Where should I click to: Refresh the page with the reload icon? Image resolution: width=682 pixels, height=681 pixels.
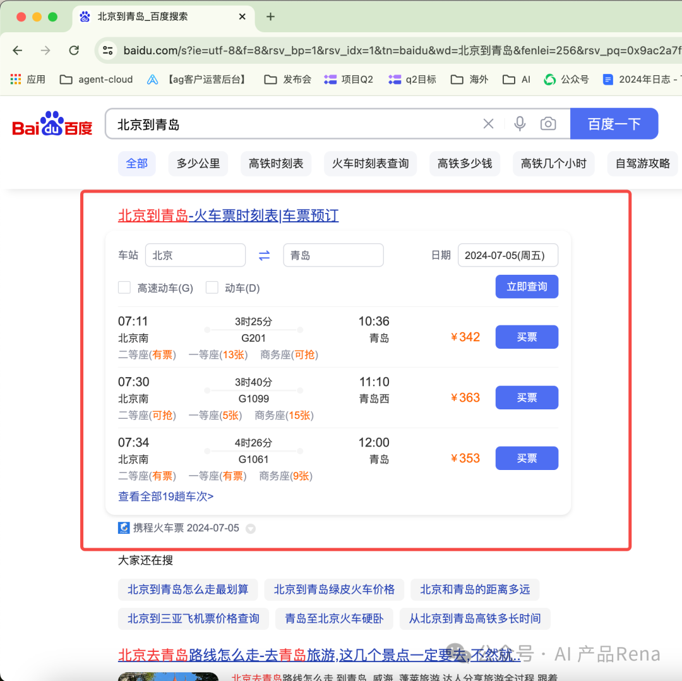click(73, 50)
